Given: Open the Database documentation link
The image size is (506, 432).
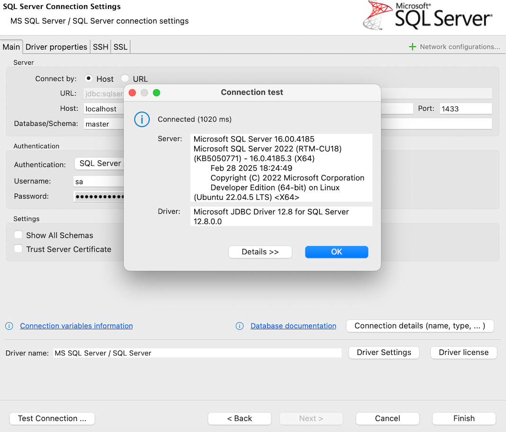Looking at the screenshot, I should coord(293,326).
